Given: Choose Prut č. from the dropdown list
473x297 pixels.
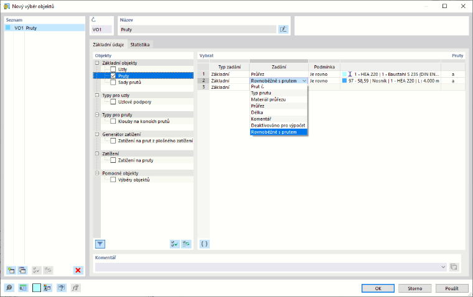Looking at the screenshot, I should [279, 86].
